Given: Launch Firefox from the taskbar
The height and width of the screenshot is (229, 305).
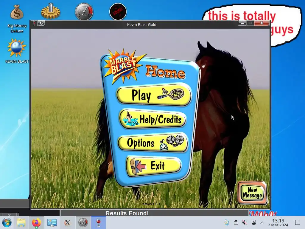Looking at the screenshot, I should pos(37,222).
